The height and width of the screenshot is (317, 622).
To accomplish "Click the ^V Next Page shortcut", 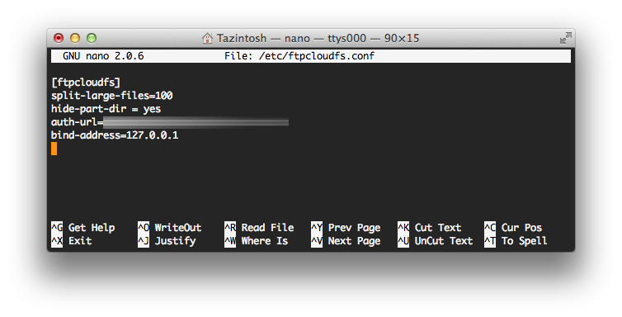I will [x=346, y=241].
